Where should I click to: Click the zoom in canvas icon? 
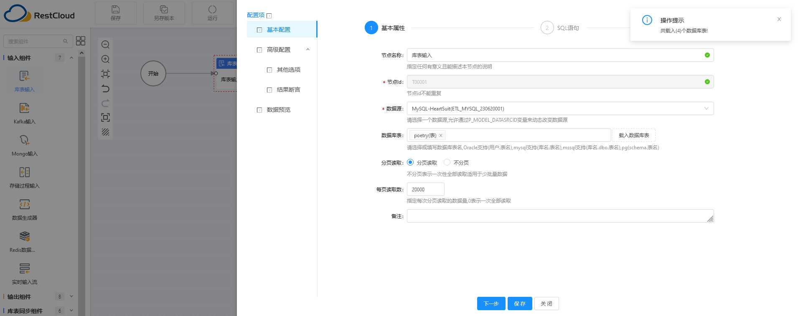coord(105,59)
